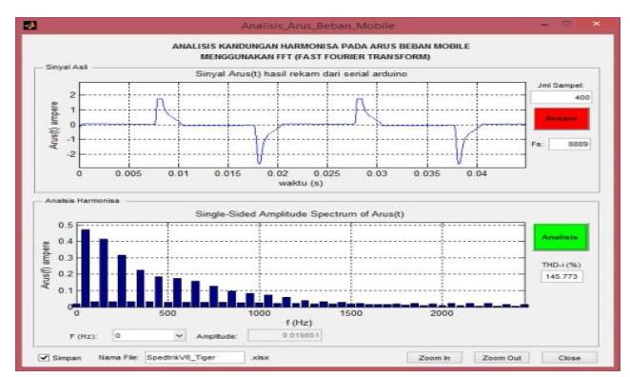Screen dimensions: 630x377
Task: Close window with title bar X
Action: pyautogui.click(x=597, y=24)
